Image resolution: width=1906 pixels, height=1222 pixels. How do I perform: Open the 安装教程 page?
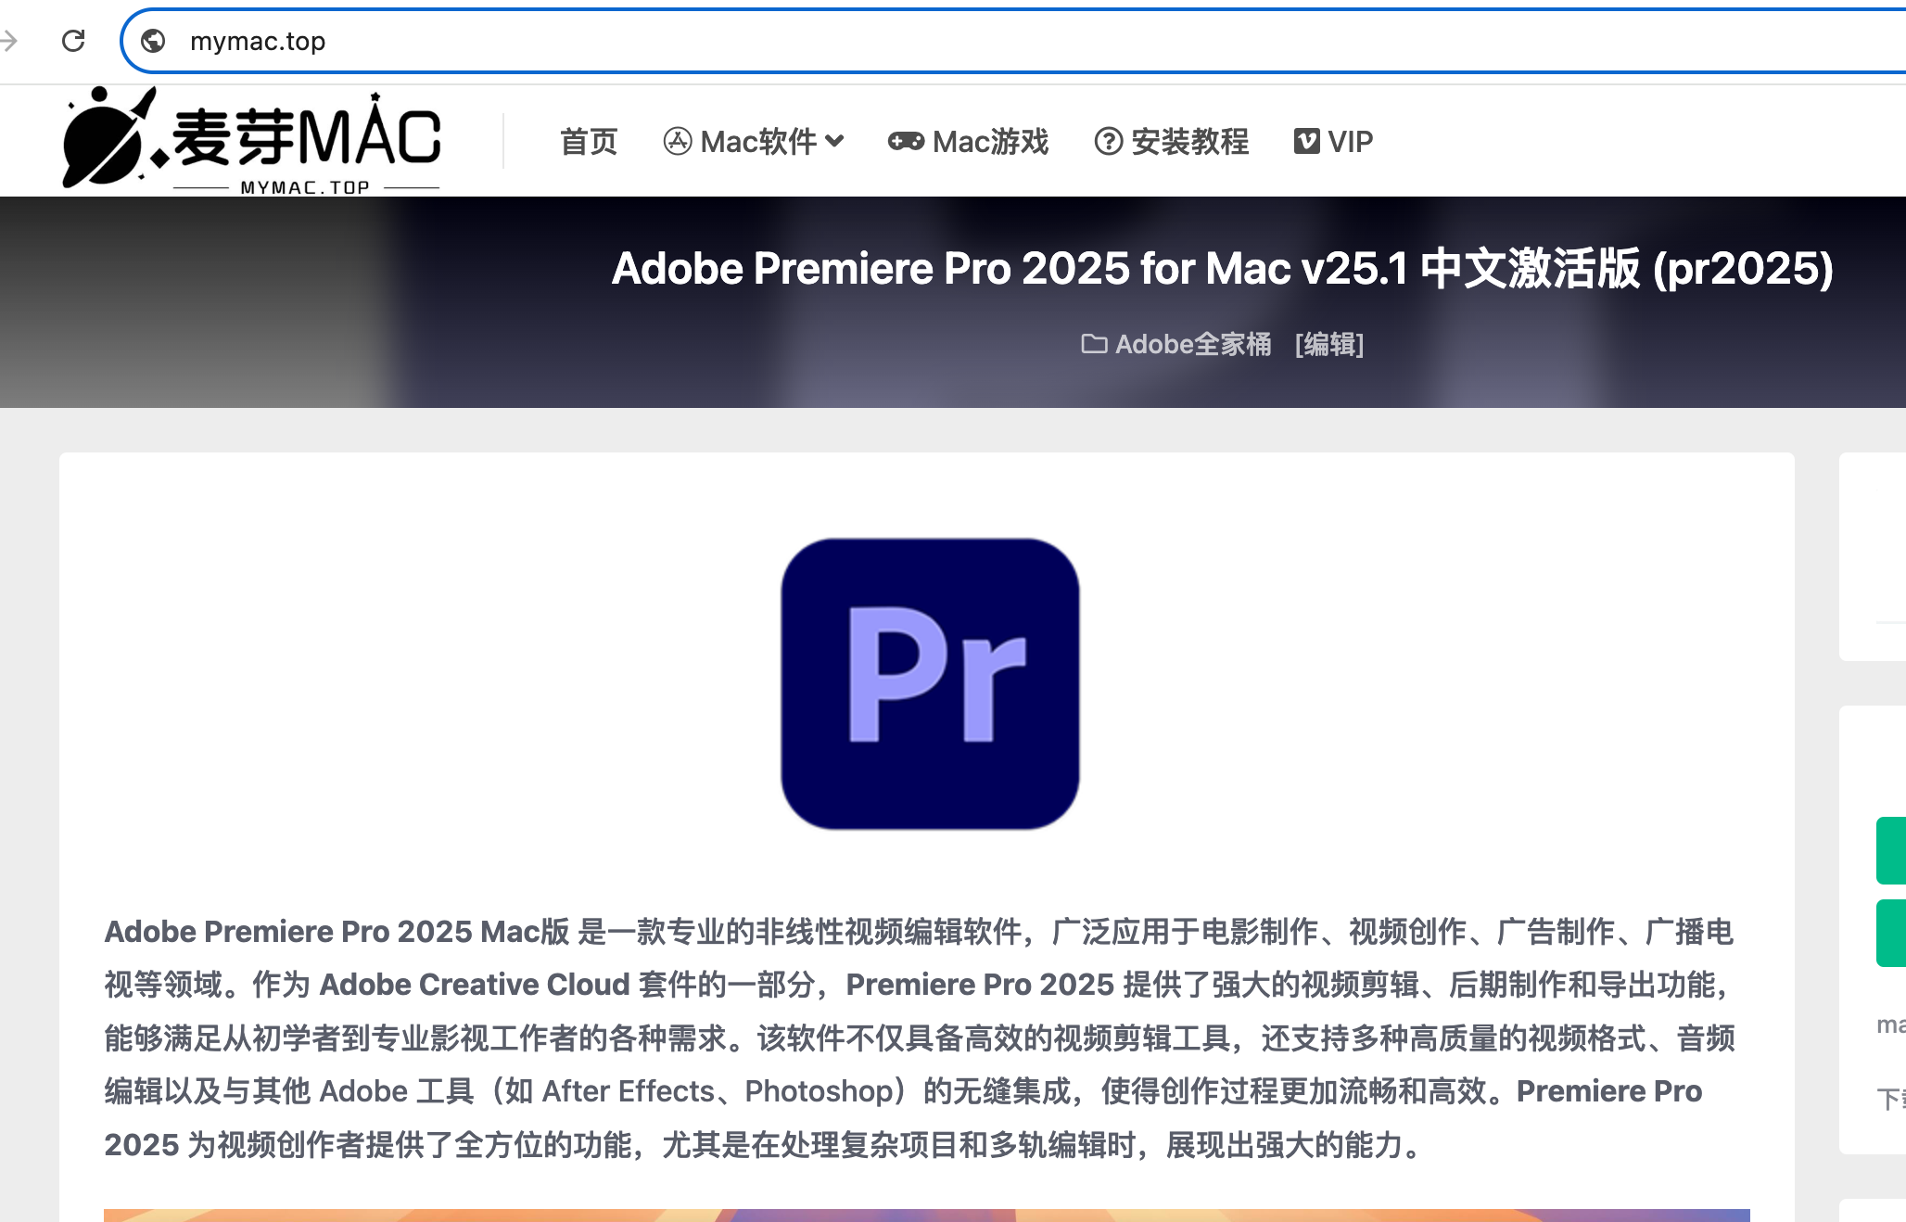1190,142
